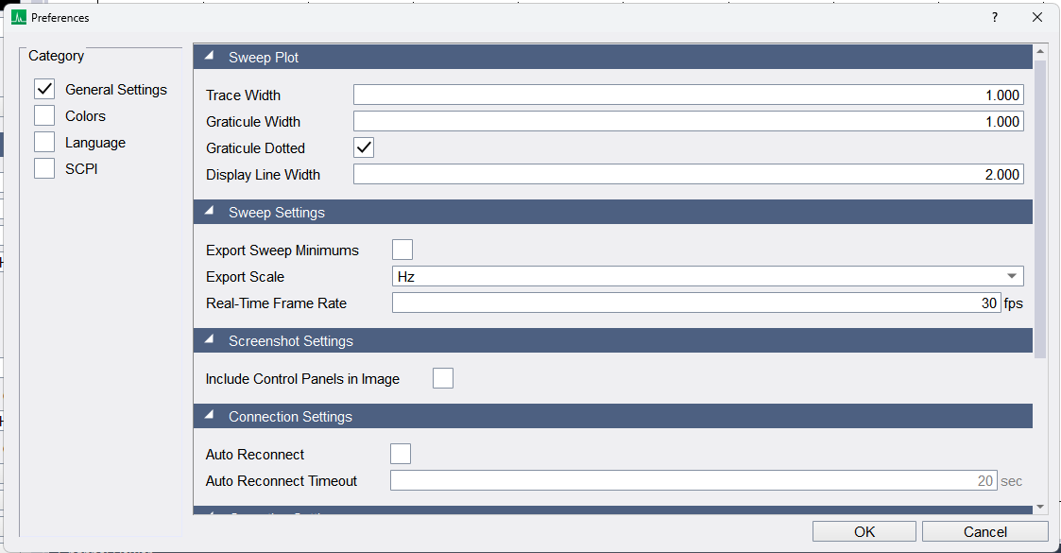Click the Preferences app icon in title bar
The height and width of the screenshot is (553, 1061).
click(18, 18)
